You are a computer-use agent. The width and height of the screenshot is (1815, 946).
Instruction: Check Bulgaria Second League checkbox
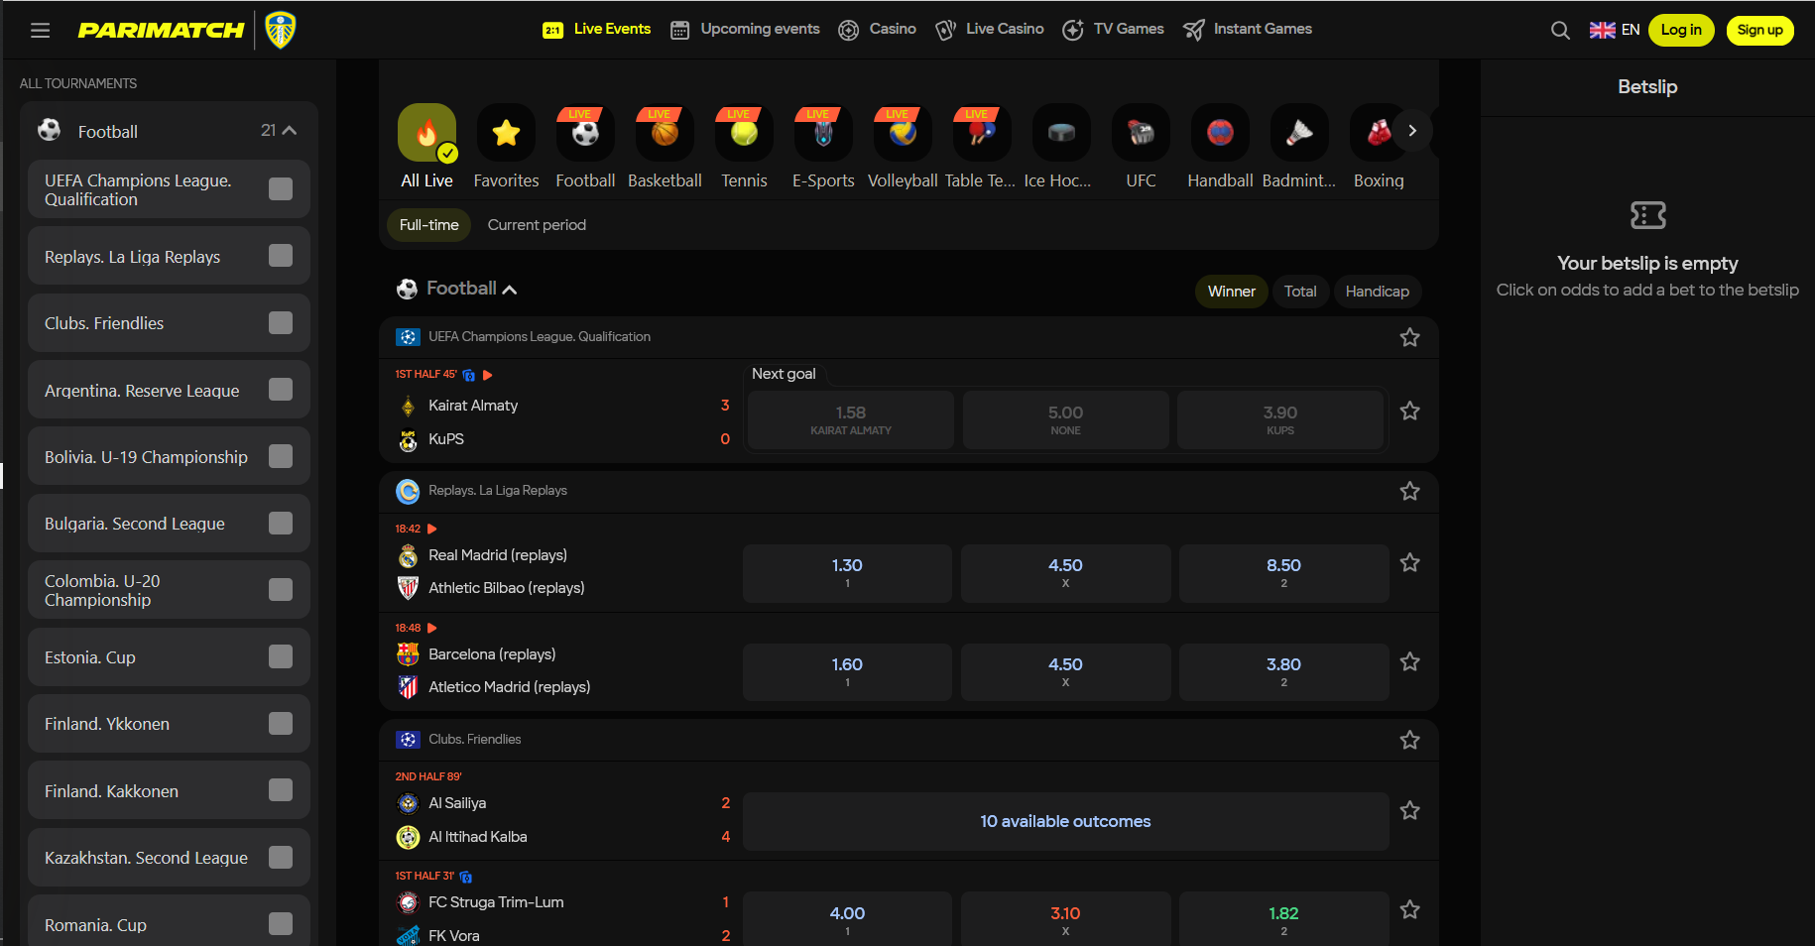pyautogui.click(x=281, y=523)
